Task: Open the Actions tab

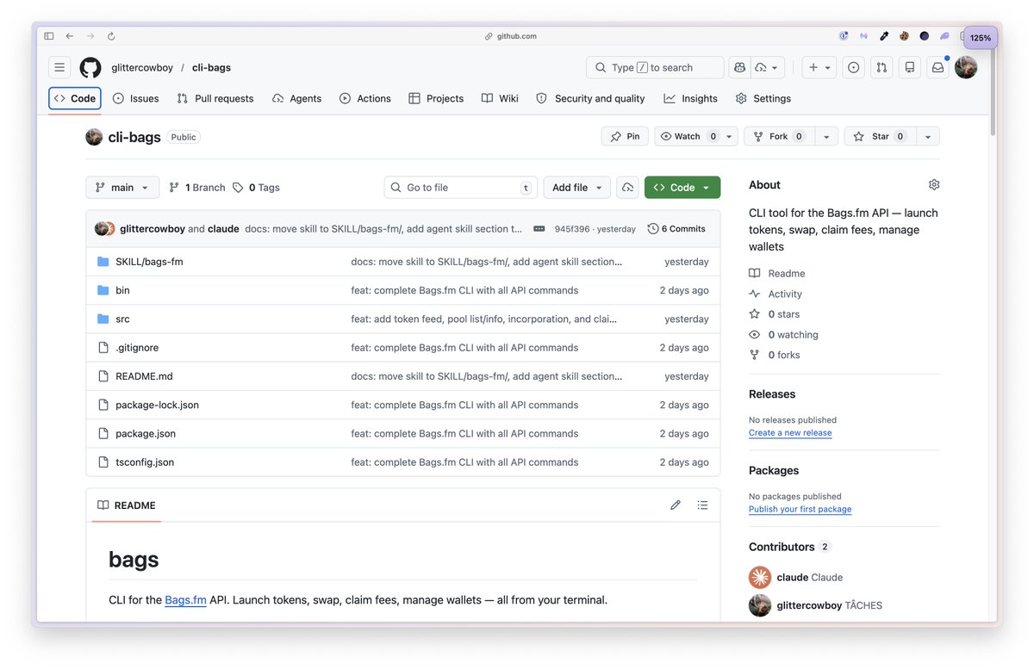Action: (x=365, y=98)
